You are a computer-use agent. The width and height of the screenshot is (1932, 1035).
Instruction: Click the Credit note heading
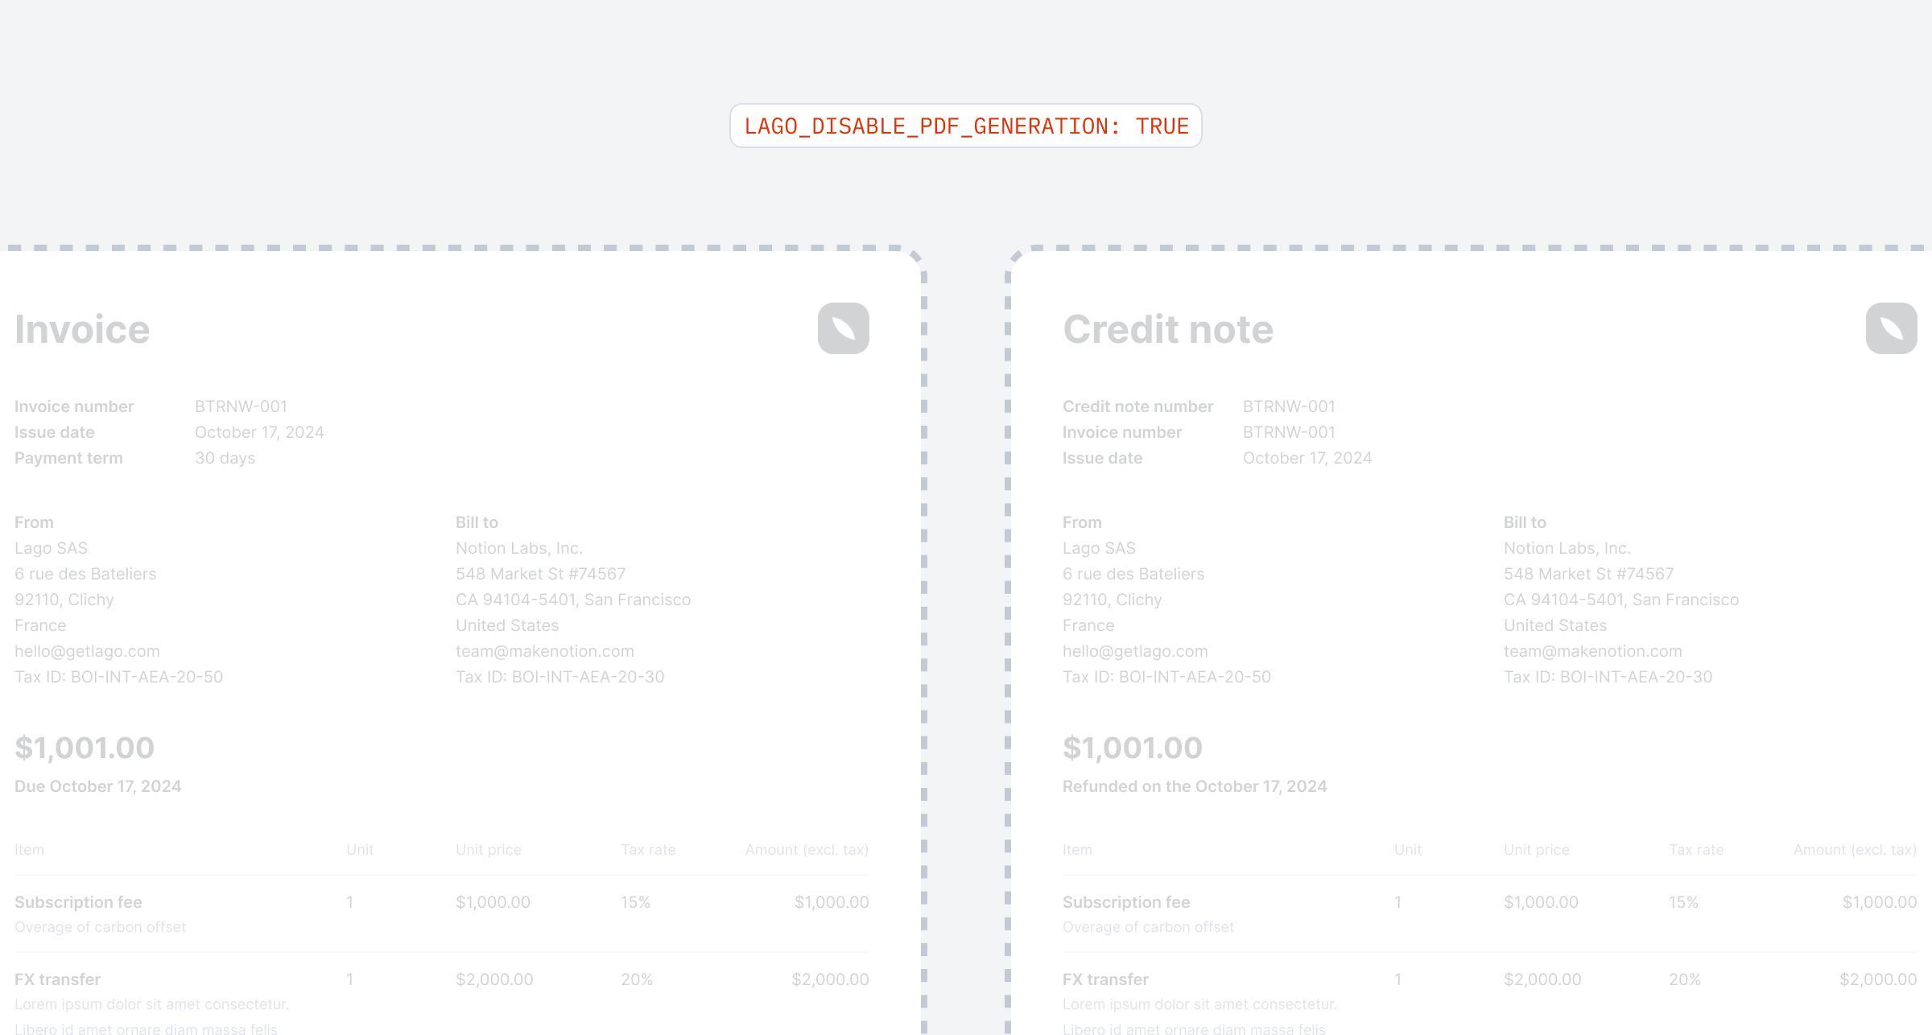pyautogui.click(x=1168, y=329)
